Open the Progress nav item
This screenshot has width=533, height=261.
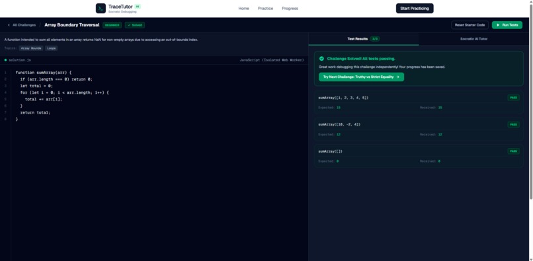(290, 9)
